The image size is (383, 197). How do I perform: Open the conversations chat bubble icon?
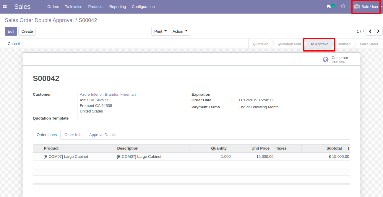[329, 6]
